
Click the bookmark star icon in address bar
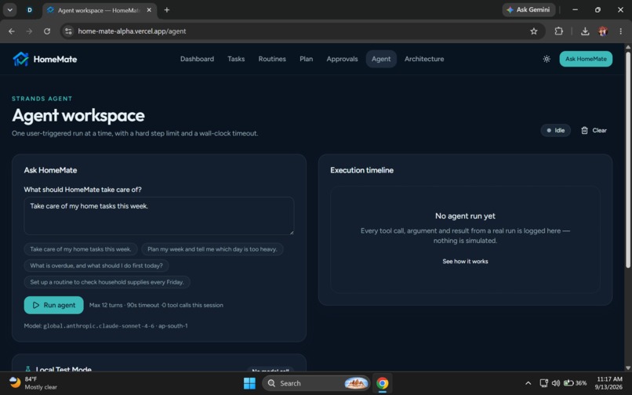pos(534,31)
